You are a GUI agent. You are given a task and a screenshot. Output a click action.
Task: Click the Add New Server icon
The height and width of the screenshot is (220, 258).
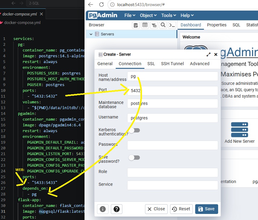pyautogui.click(x=239, y=130)
